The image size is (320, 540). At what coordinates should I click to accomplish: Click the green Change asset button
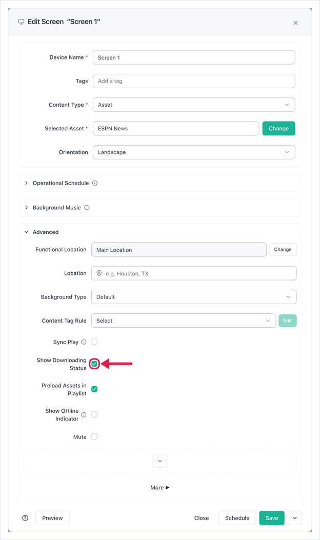click(x=278, y=128)
